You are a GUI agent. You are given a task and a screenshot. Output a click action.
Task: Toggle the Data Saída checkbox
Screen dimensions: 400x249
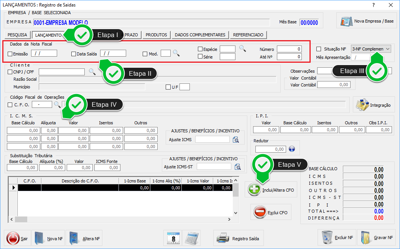[x=74, y=54]
